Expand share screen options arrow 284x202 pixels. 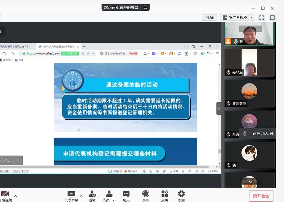tap(82, 196)
